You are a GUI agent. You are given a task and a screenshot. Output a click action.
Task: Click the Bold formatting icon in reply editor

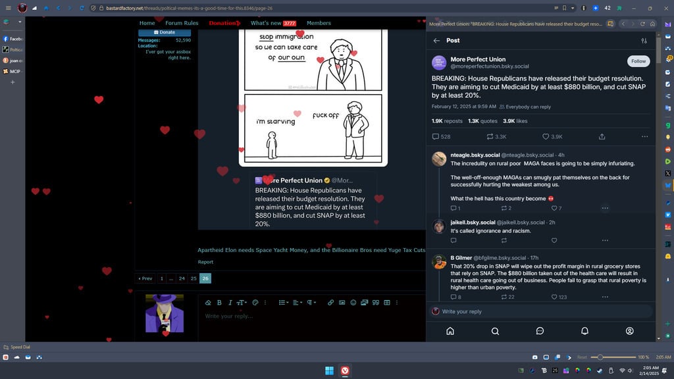click(x=219, y=303)
